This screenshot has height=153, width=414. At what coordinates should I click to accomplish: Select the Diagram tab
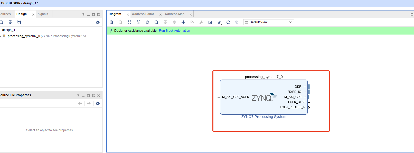(x=115, y=14)
